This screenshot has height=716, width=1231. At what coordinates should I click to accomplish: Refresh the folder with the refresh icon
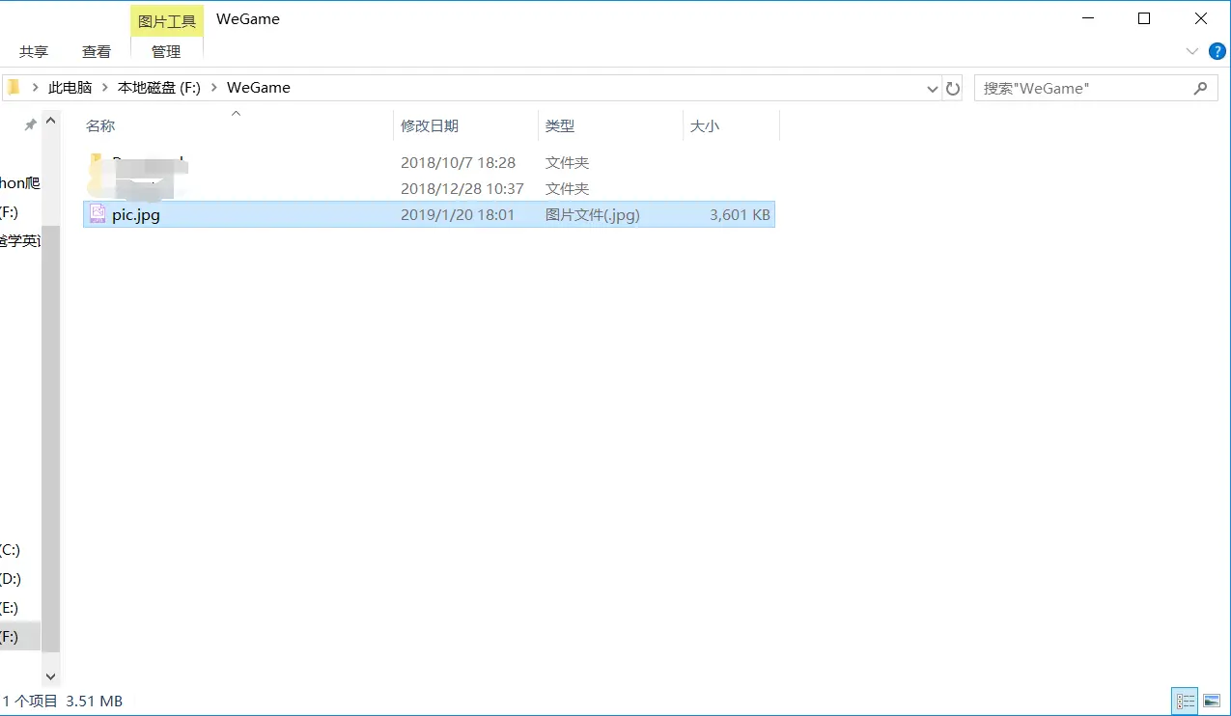953,89
